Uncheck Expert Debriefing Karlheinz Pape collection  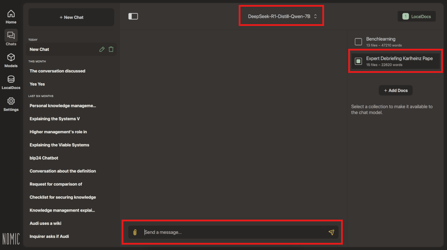(358, 61)
